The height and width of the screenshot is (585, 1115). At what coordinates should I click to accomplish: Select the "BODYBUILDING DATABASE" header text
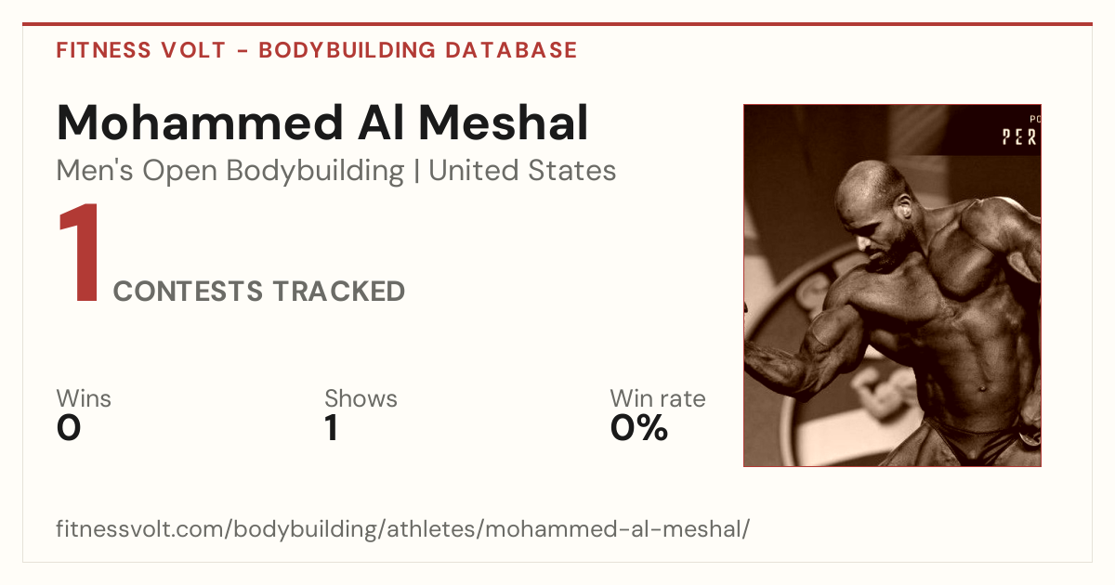click(418, 50)
